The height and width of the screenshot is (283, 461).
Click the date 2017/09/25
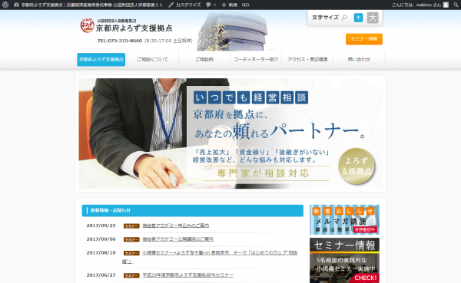(101, 225)
